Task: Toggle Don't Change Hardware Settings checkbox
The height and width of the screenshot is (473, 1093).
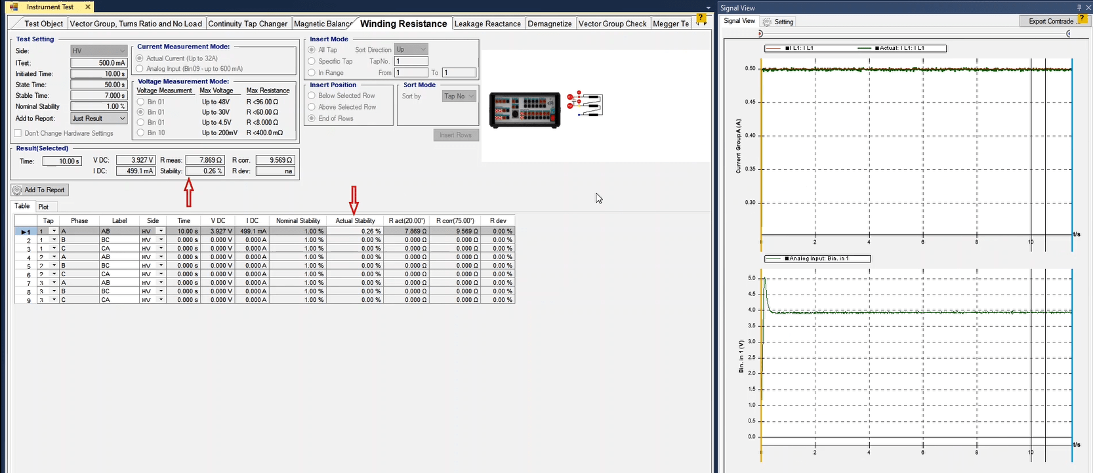Action: (x=18, y=133)
